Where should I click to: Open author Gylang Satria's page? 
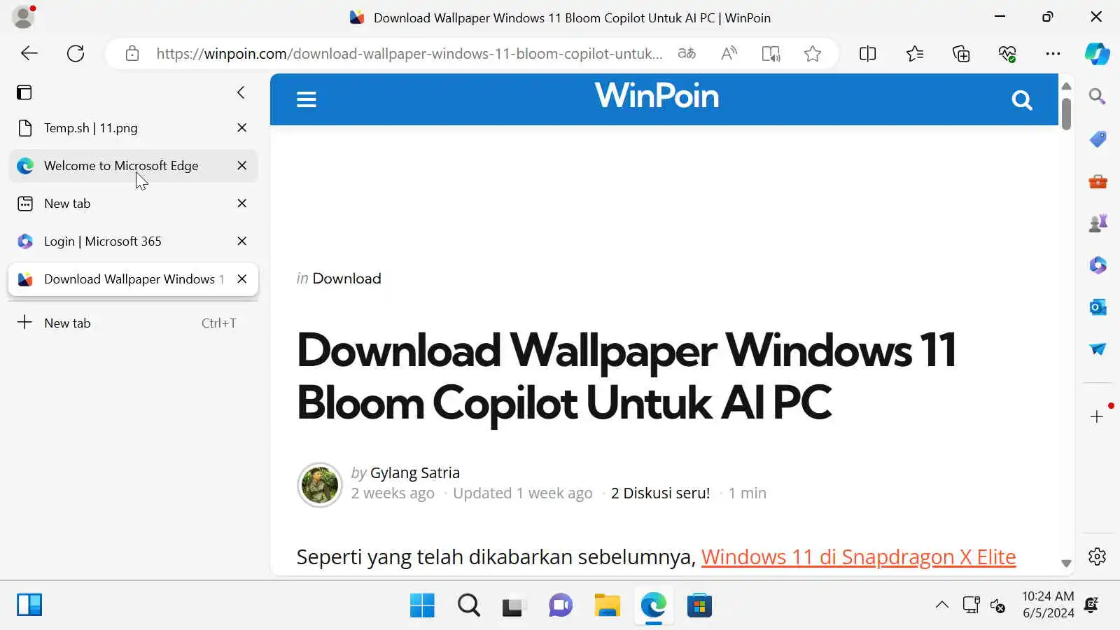point(414,473)
